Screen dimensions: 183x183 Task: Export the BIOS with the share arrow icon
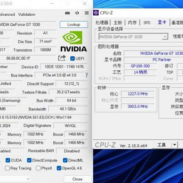pyautogui.click(x=62, y=58)
